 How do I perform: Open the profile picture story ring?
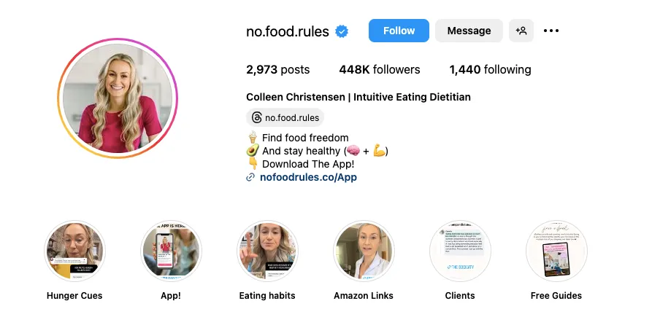pos(118,98)
